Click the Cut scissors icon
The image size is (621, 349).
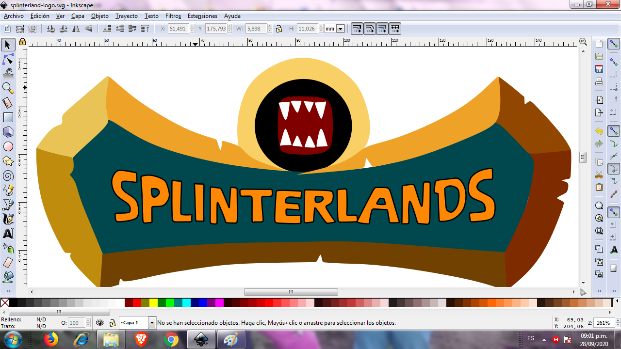[x=599, y=174]
